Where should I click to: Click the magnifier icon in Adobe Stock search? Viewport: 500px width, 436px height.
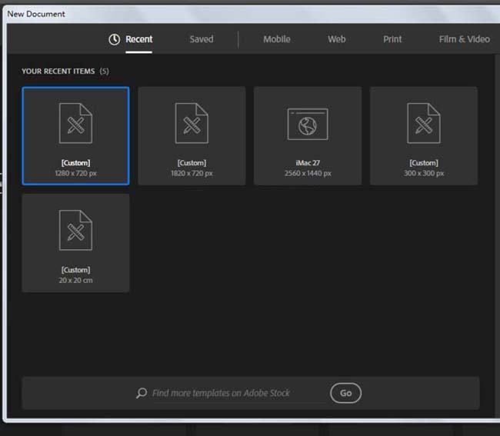click(x=142, y=393)
